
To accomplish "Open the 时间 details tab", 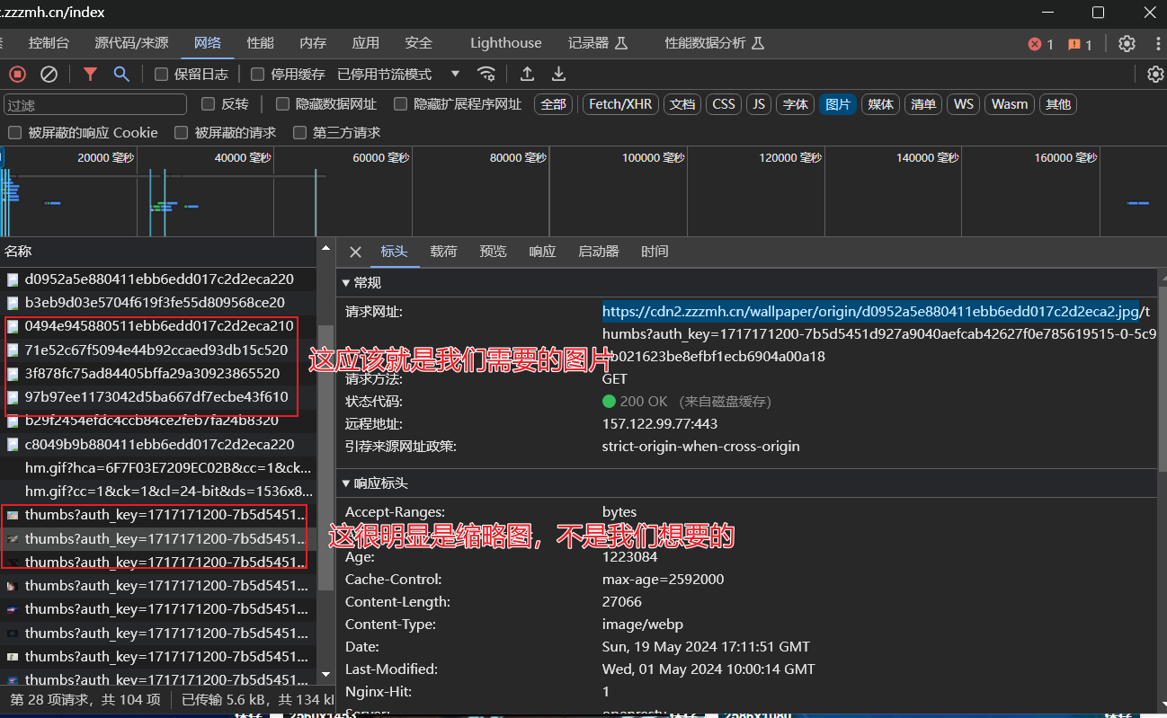I will [655, 252].
